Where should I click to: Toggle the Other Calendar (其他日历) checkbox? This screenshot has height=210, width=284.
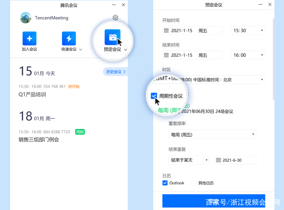(194, 183)
